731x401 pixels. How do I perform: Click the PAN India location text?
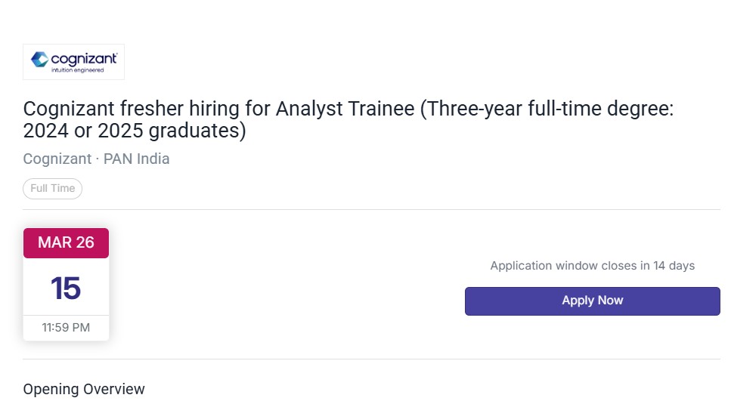(137, 159)
